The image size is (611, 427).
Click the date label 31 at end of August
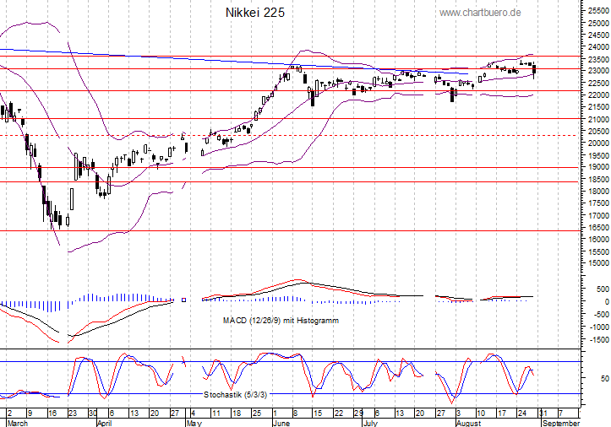tap(543, 413)
